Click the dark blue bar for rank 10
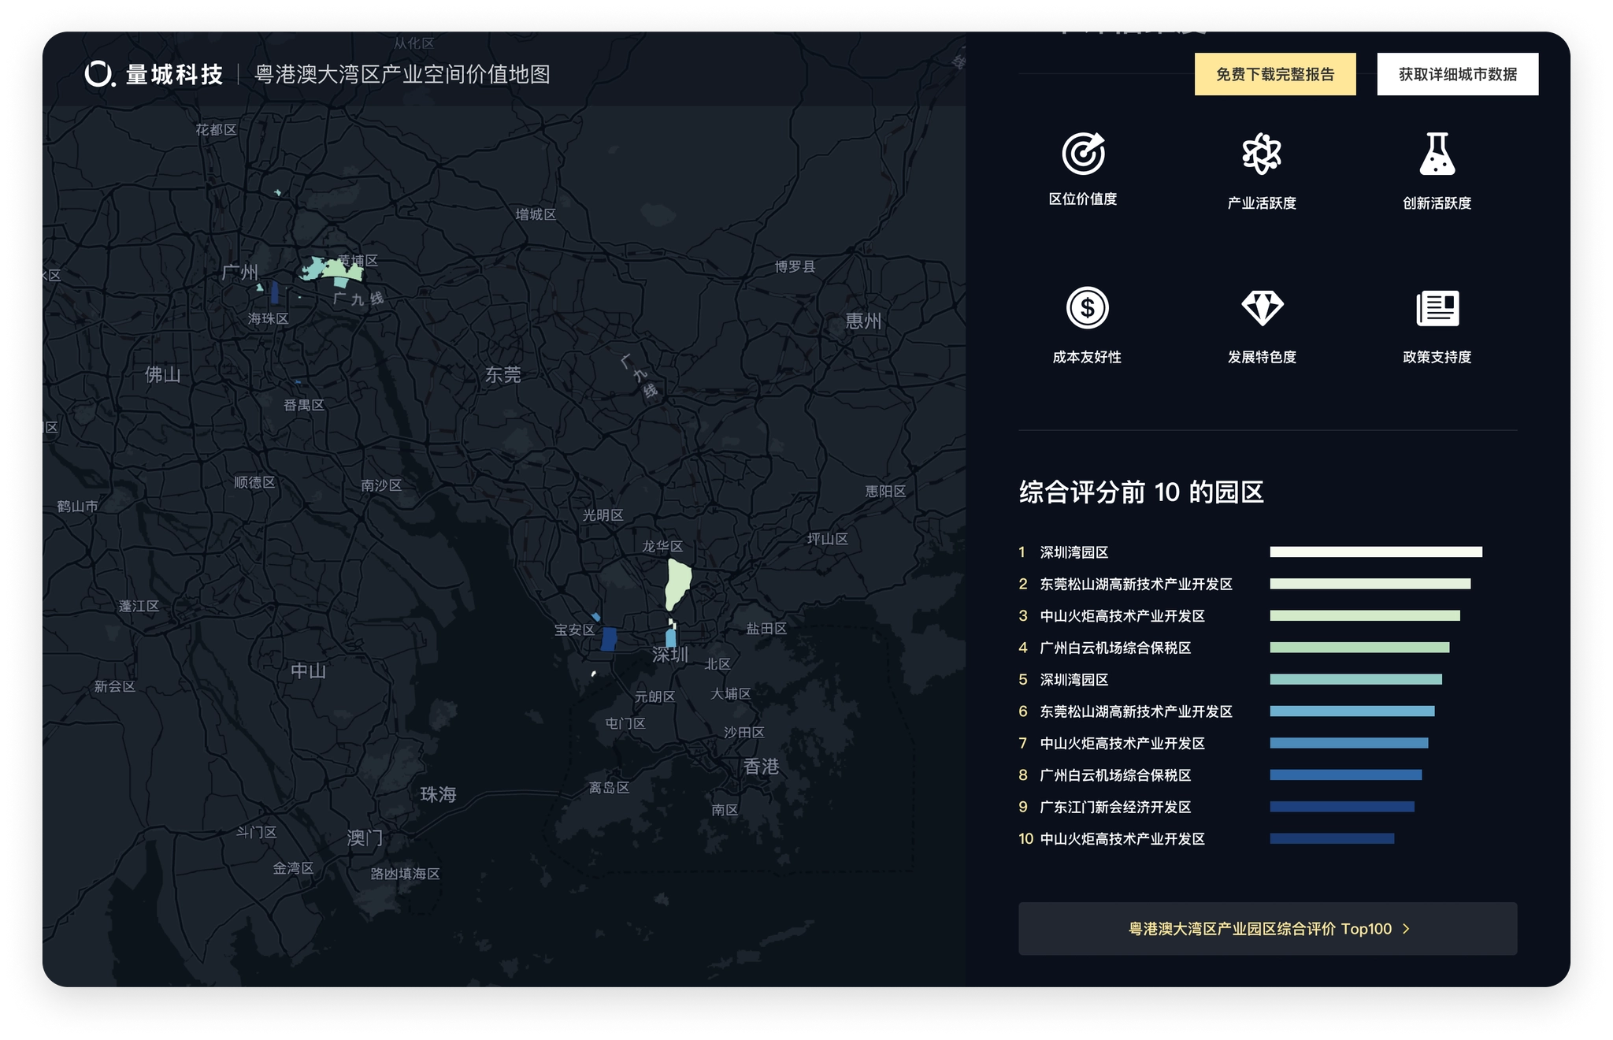The image size is (1613, 1040). tap(1331, 839)
